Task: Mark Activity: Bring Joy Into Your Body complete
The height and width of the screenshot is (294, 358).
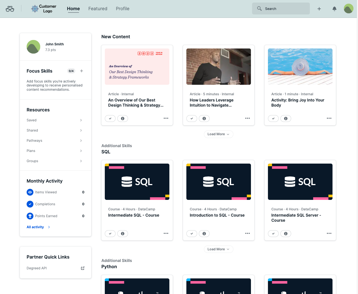Action: coord(273,119)
